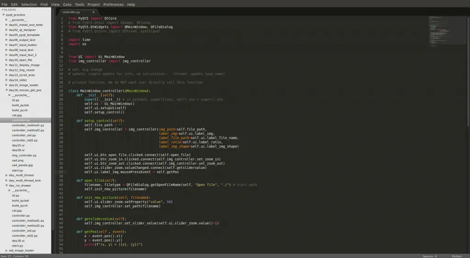This screenshot has height=258, width=470.
Task: Click line number 18 in the gutter
Action: pyautogui.click(x=61, y=91)
